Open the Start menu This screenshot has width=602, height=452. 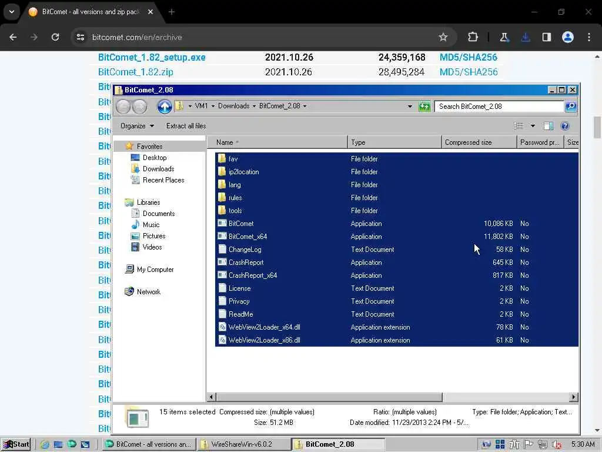pyautogui.click(x=16, y=444)
